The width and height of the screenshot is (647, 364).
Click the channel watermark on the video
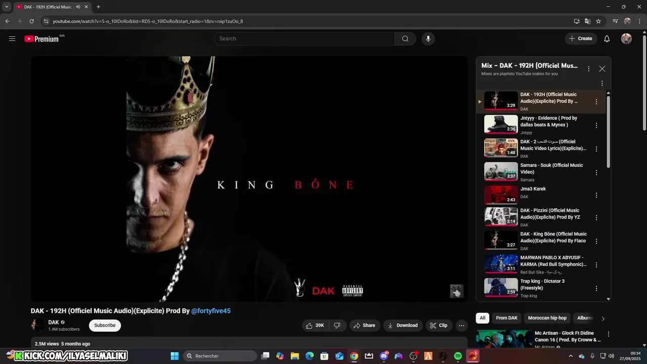point(456,291)
